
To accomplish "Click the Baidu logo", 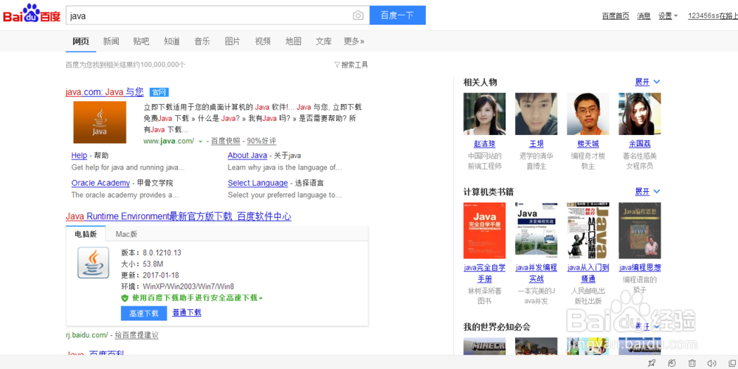I will point(32,14).
